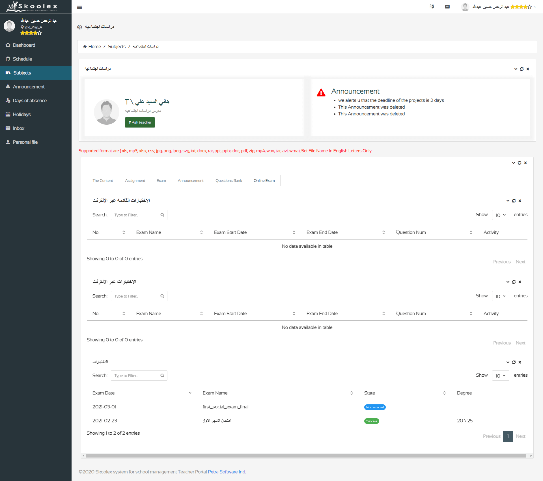Open entries count dropdown in first table
The height and width of the screenshot is (481, 543).
pyautogui.click(x=501, y=215)
